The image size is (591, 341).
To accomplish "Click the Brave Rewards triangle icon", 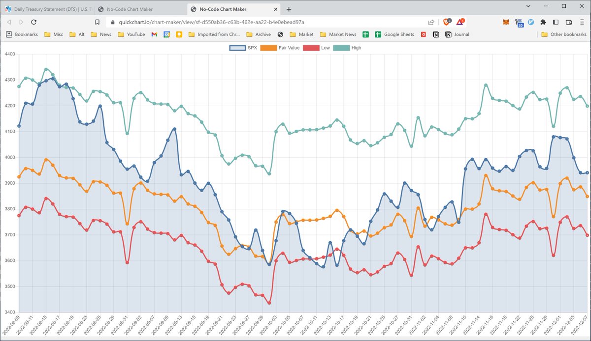I will (x=459, y=22).
